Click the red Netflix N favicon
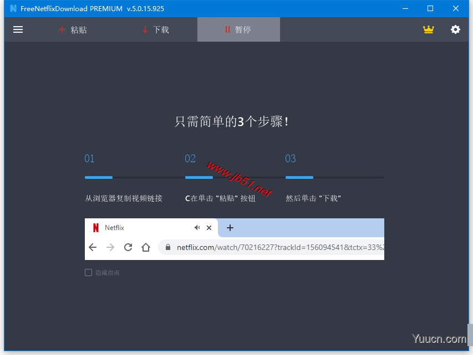Screen dimensions: 473x355 pyautogui.click(x=96, y=228)
